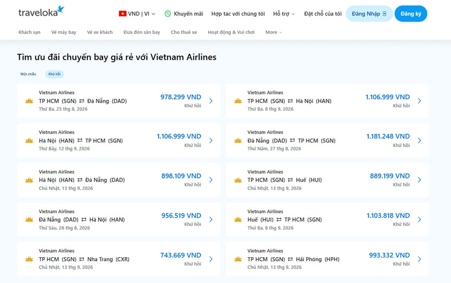Open the Khuyến mãi promotions link
This screenshot has height=283, width=451.
pyautogui.click(x=188, y=13)
